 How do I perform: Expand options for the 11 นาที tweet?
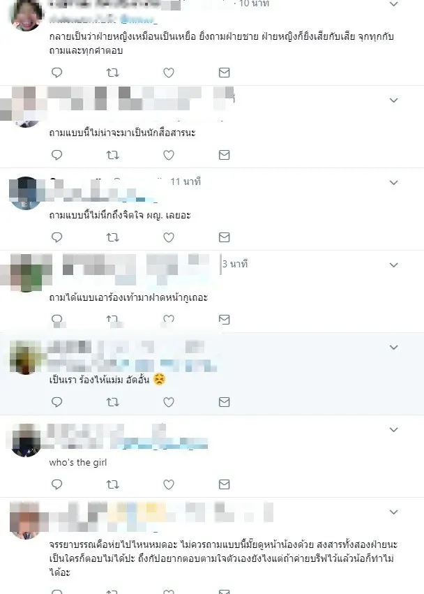tap(394, 183)
